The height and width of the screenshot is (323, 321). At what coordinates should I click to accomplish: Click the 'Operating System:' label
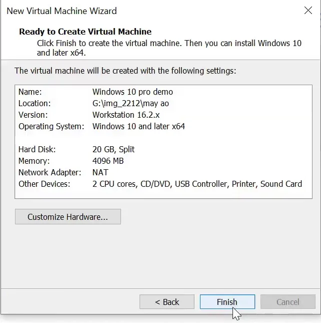pos(51,126)
